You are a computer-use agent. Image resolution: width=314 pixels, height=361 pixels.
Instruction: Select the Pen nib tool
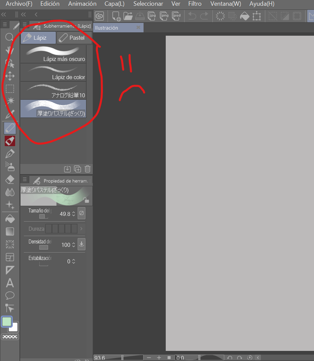tap(10, 154)
